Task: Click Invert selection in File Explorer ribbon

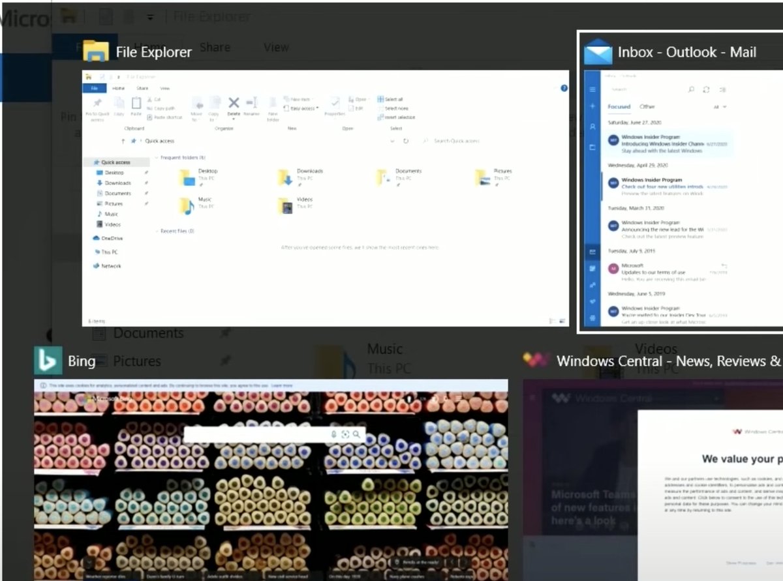Action: 396,117
